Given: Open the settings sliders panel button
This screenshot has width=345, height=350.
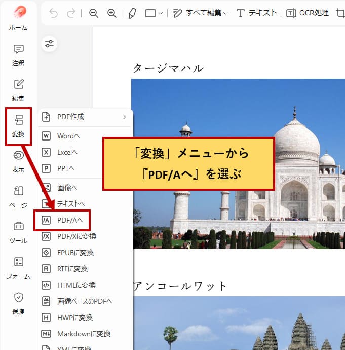Looking at the screenshot, I should point(49,44).
